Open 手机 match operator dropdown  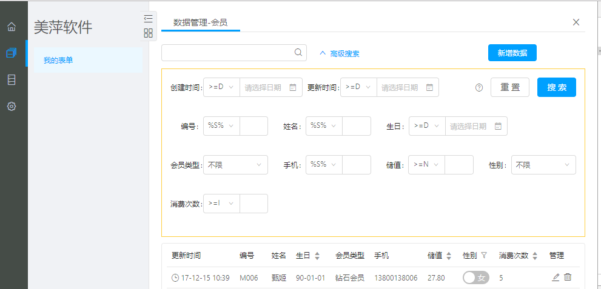coord(324,165)
